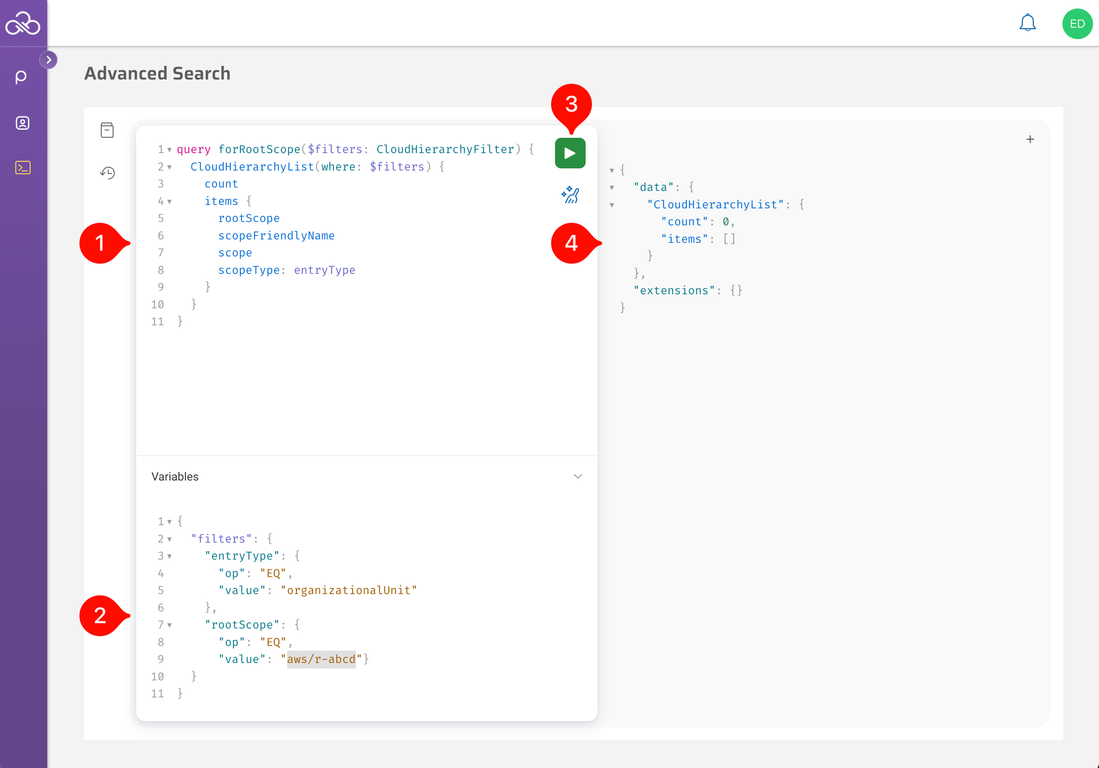The image size is (1099, 768).
Task: Click the ED user avatar
Action: 1077,23
